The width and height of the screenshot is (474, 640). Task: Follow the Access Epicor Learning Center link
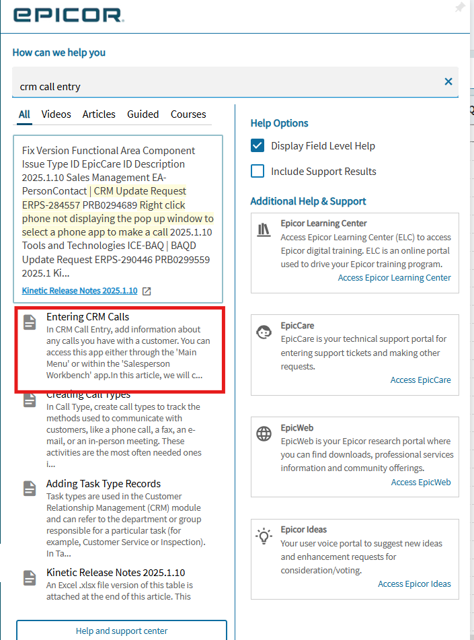(394, 277)
